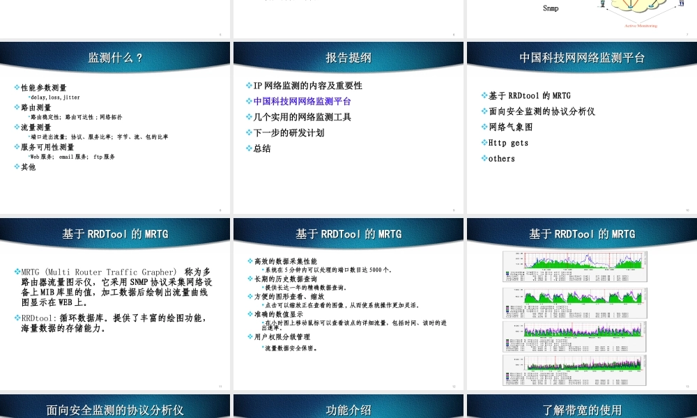This screenshot has height=418, width=697.
Task: Click the 面向安全监测的协议分析仪 title bar
Action: [115, 411]
